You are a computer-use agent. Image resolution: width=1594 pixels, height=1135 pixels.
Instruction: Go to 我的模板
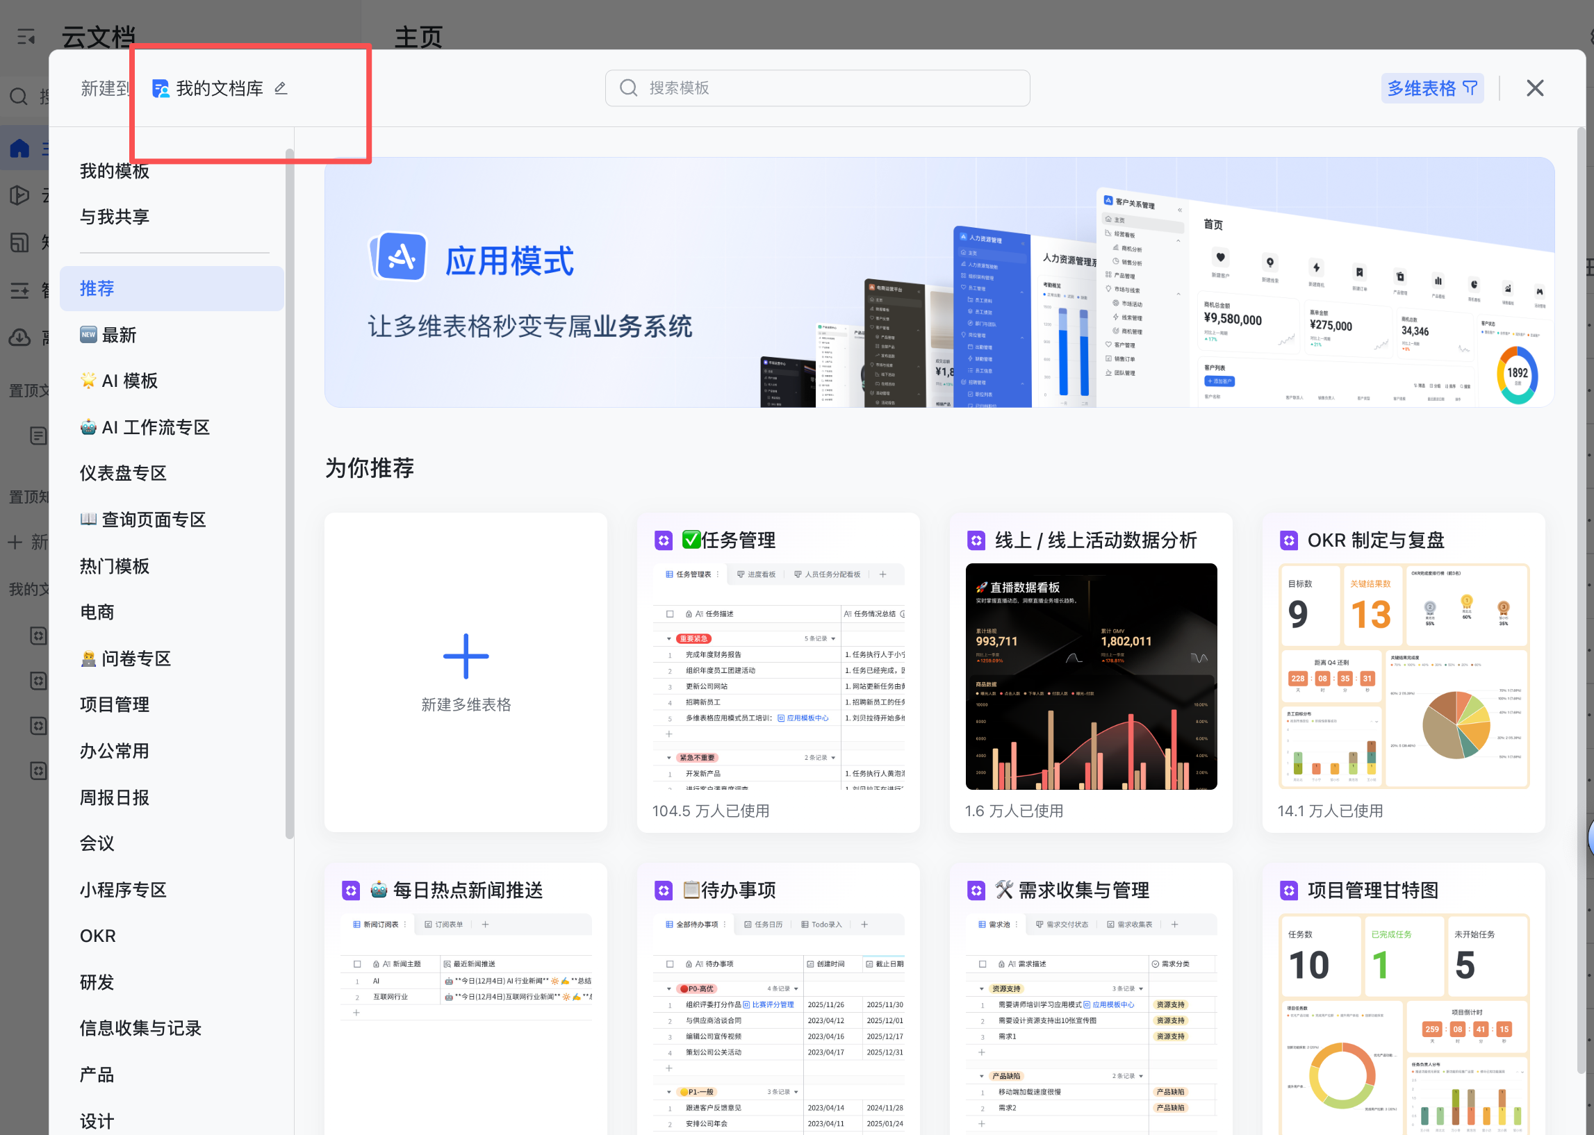click(115, 172)
